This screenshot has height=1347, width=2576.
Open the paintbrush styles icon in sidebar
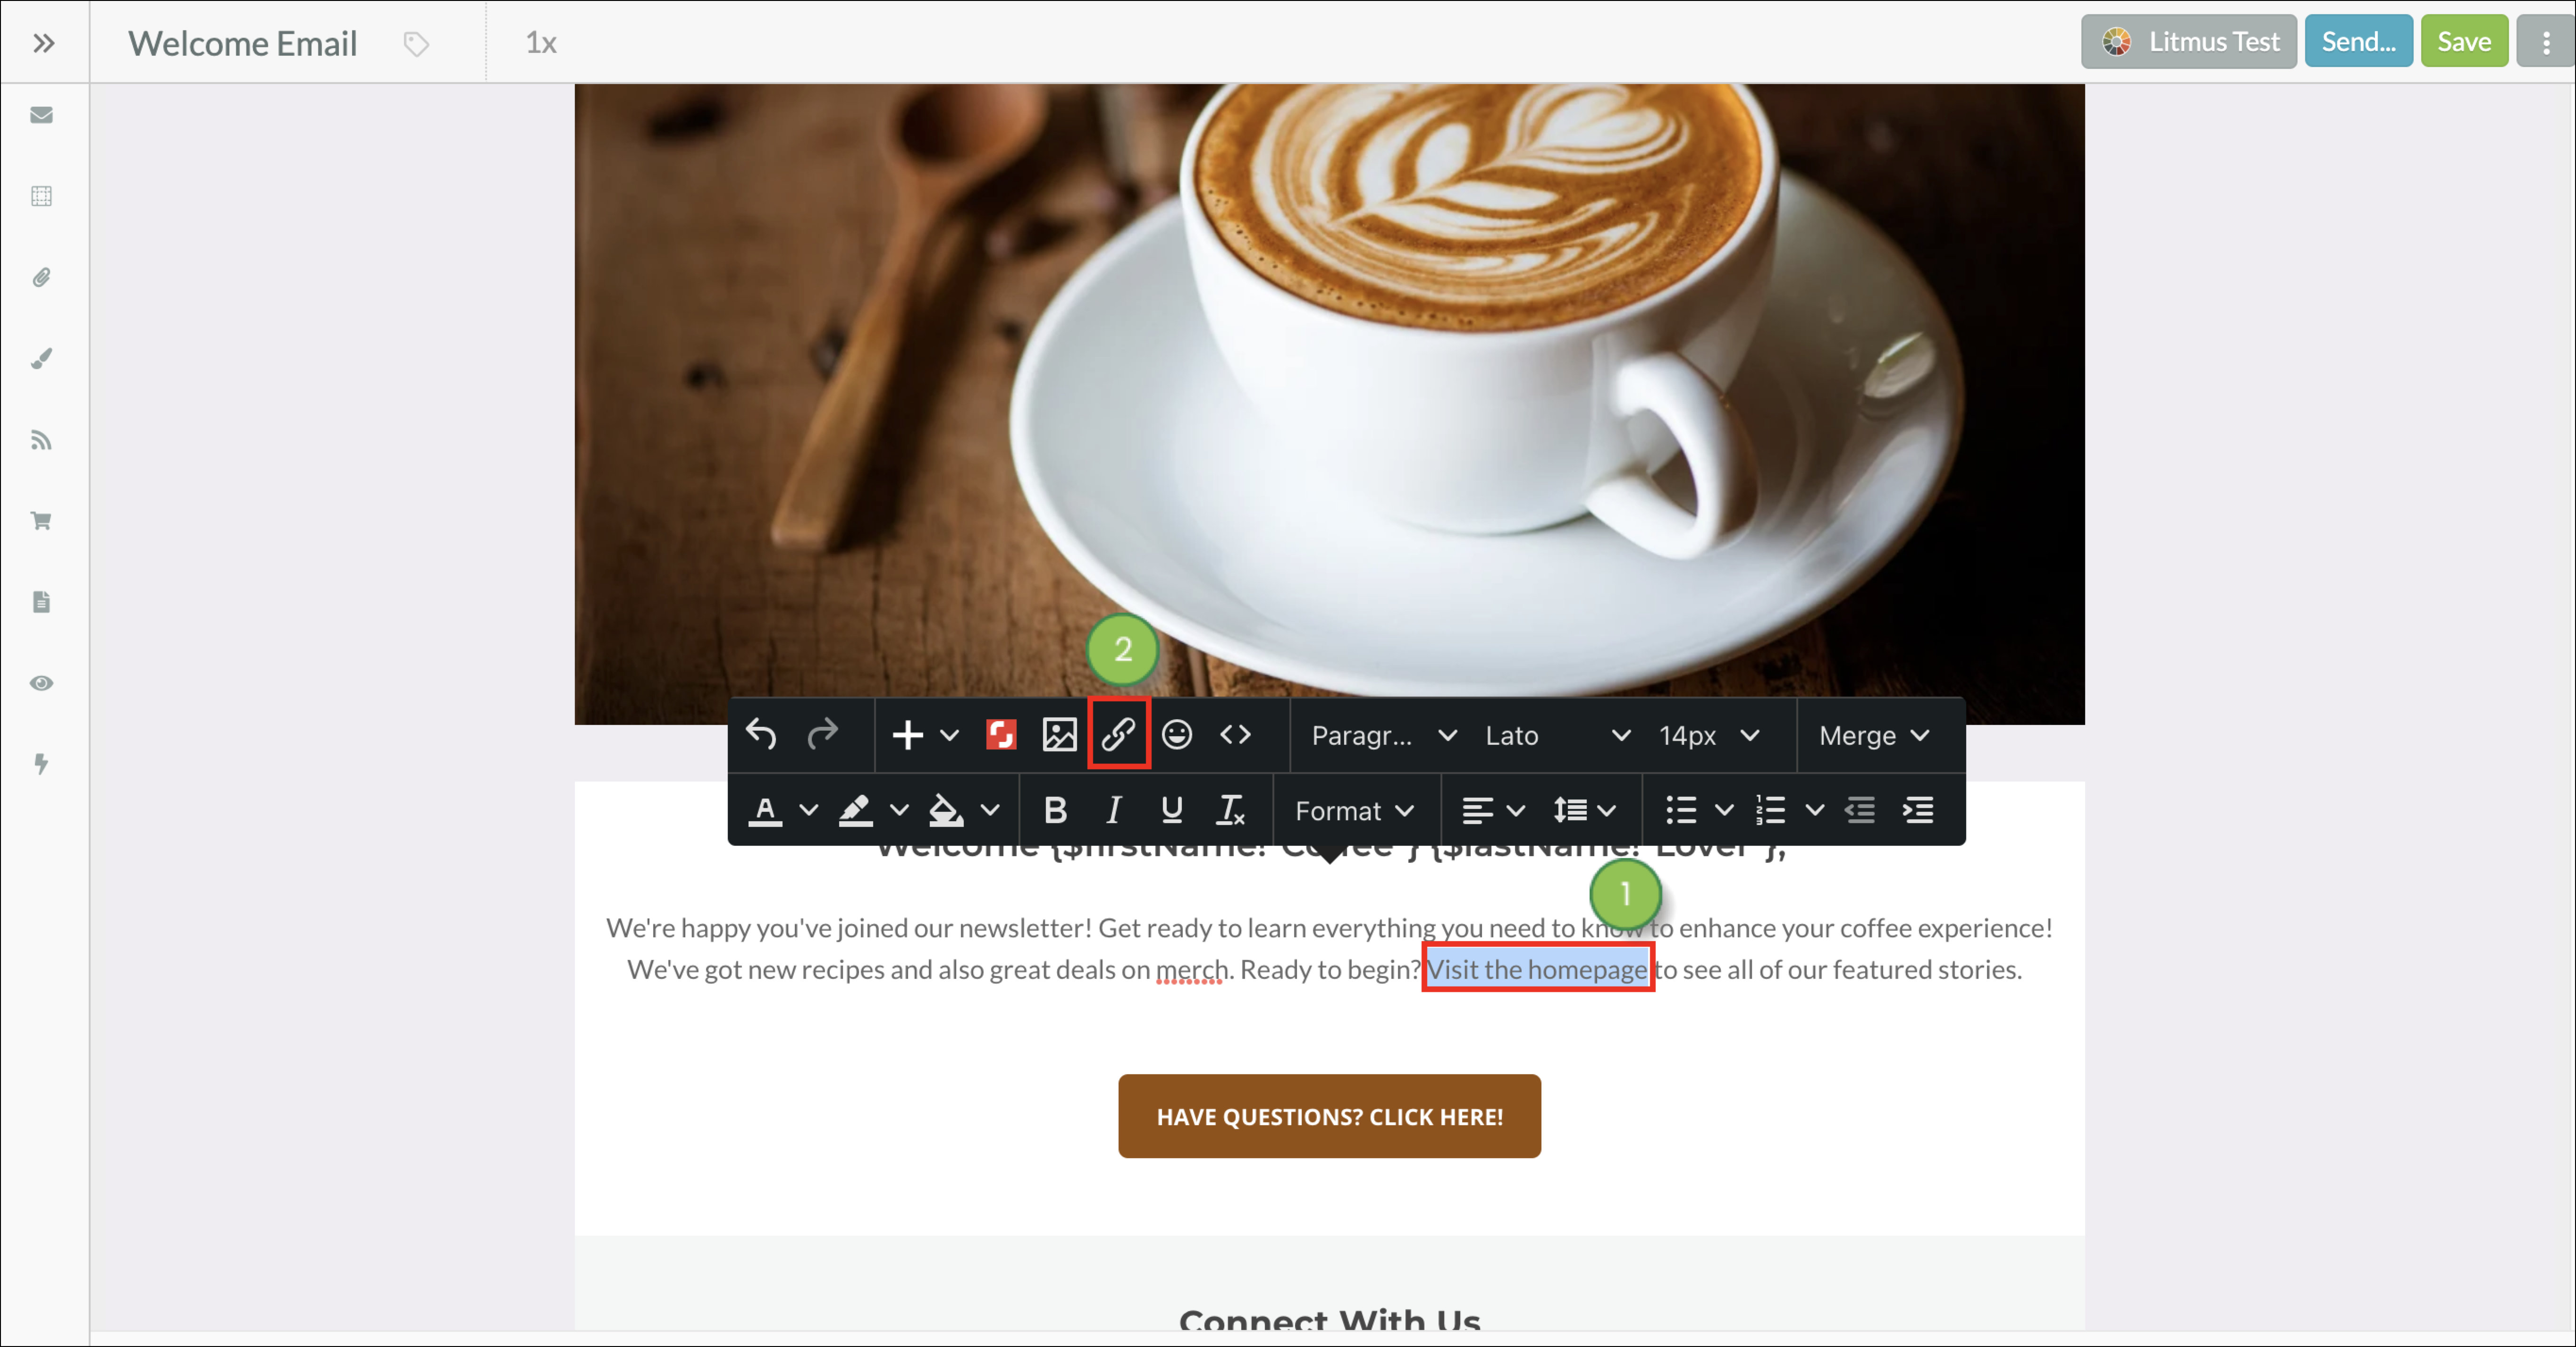click(41, 358)
